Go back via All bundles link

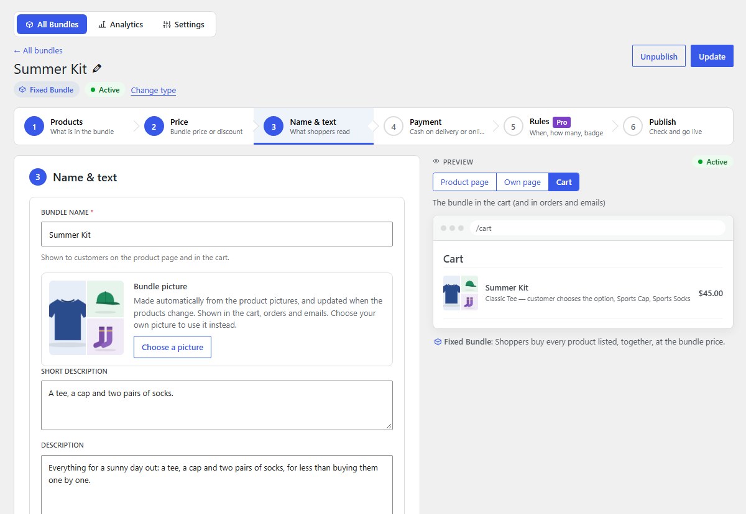pyautogui.click(x=38, y=50)
